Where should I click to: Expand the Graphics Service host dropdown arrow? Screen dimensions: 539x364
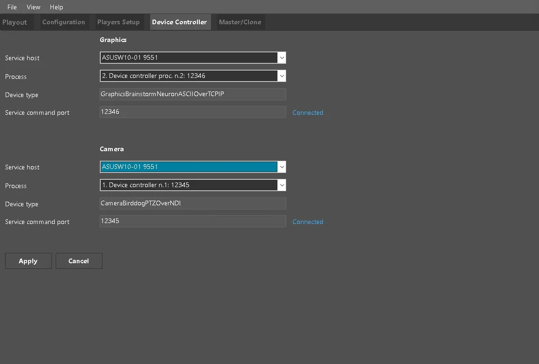282,58
